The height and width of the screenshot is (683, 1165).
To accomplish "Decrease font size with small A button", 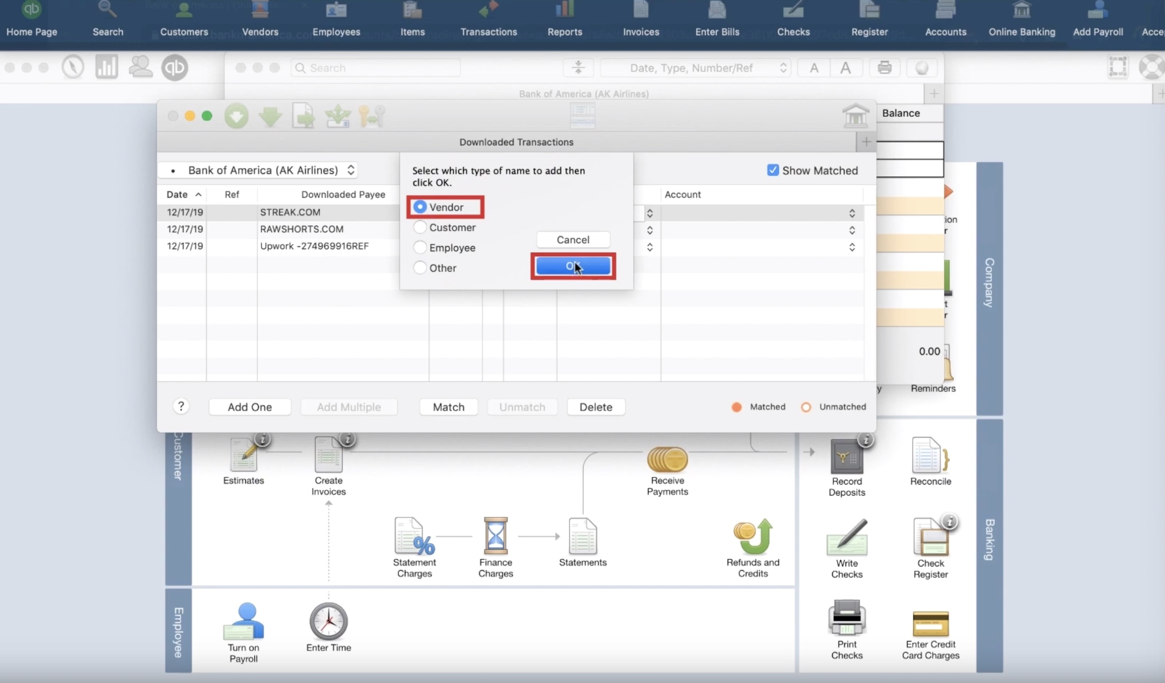I will 814,68.
